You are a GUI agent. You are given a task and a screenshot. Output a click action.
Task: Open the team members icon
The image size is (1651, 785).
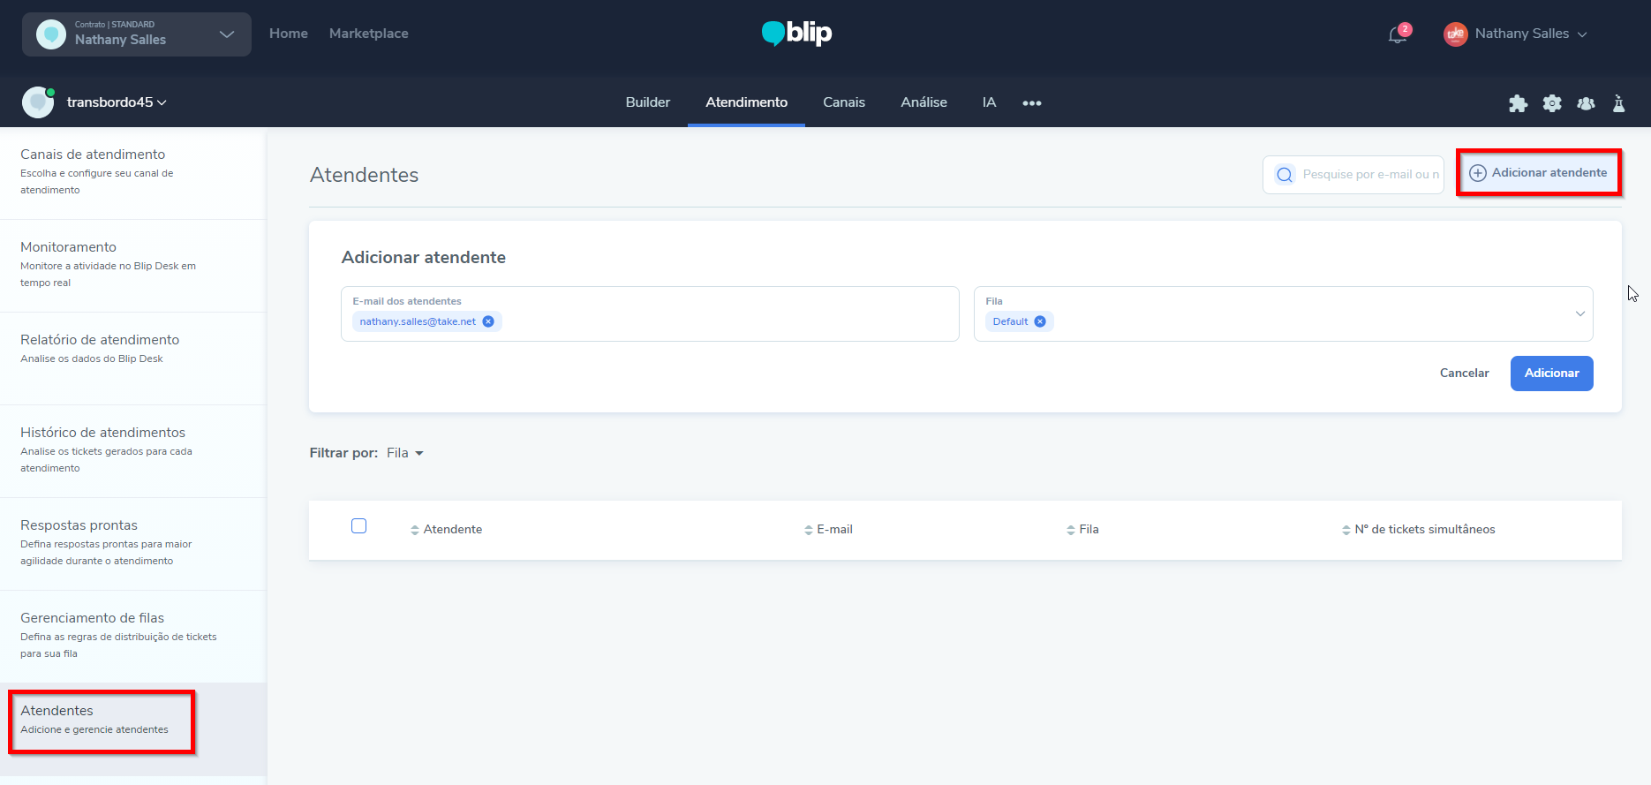point(1586,103)
